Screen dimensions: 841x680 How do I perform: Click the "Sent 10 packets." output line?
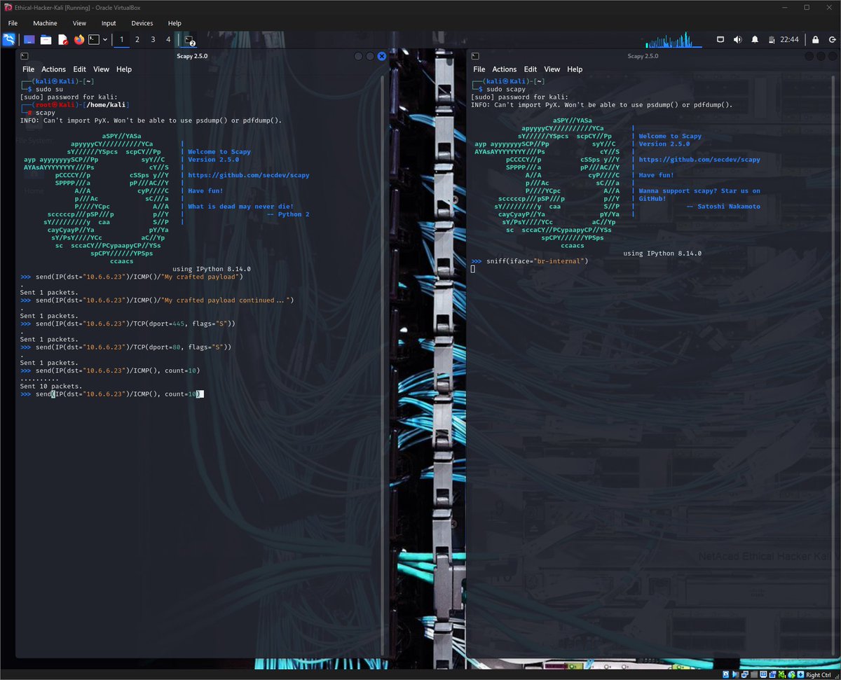point(51,386)
